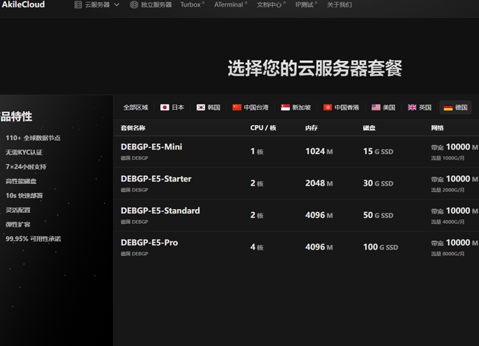Click the AkileCloud logo

coord(23,4)
